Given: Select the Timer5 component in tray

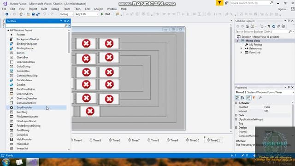Looking at the screenshot, I should 95,140.
